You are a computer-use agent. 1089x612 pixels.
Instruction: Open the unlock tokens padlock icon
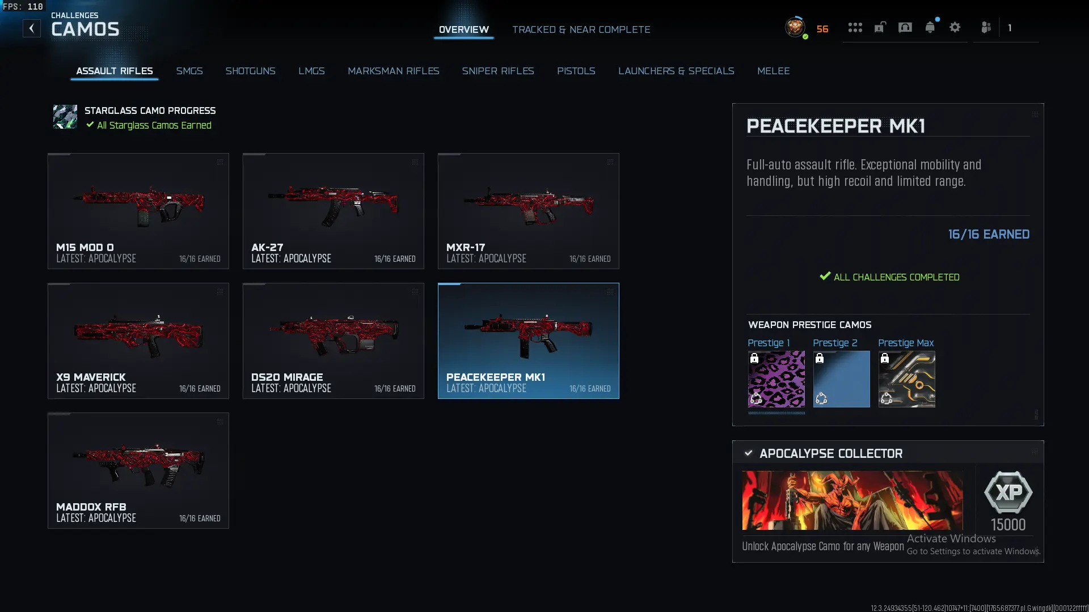[x=880, y=27]
